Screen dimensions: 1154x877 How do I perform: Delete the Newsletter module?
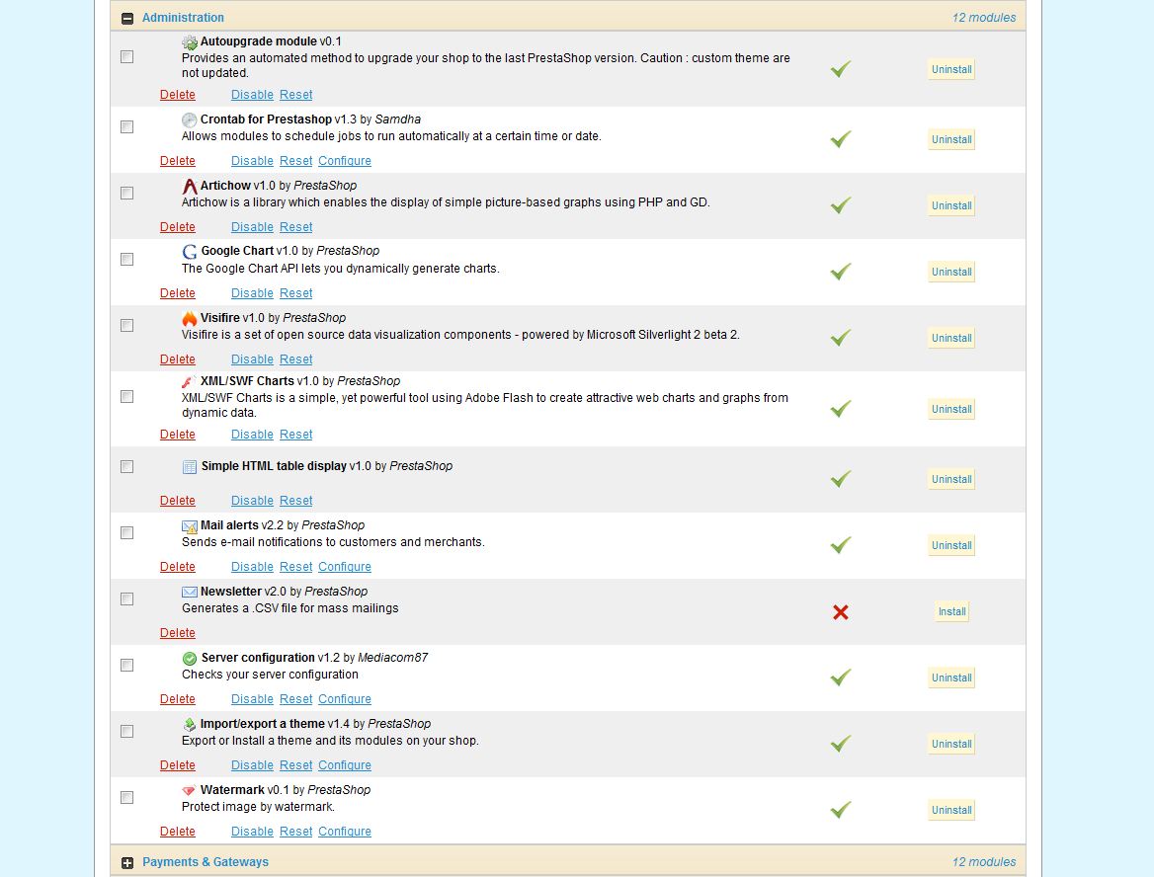178,633
